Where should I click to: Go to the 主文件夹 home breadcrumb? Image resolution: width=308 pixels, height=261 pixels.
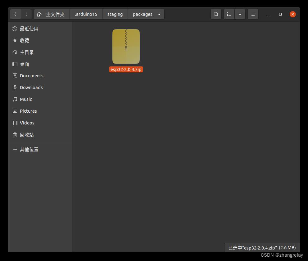click(x=52, y=14)
